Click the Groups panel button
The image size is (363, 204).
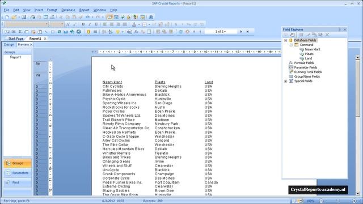coord(18,163)
